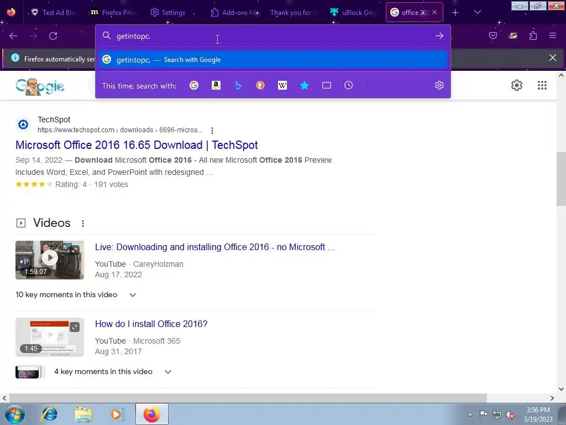This screenshot has width=566, height=425.
Task: Go back to the previous page
Action: [x=13, y=36]
